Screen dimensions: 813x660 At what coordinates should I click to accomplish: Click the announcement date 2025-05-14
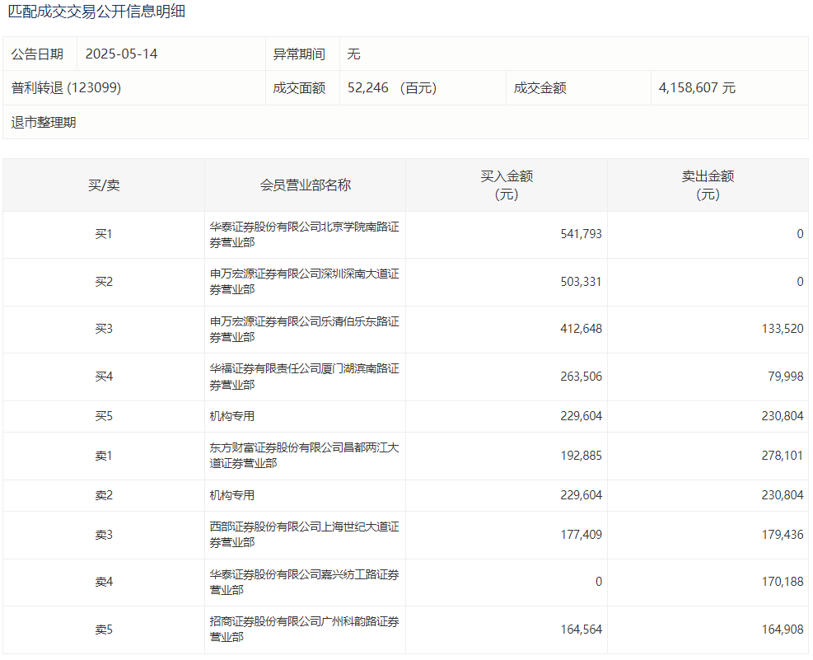(x=121, y=54)
